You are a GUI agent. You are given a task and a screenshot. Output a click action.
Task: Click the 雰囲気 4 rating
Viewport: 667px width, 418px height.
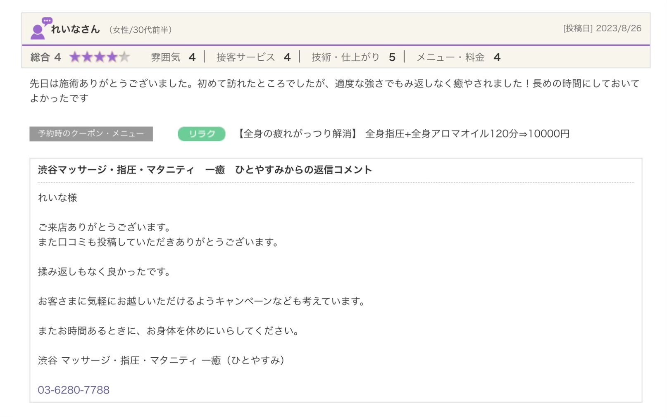coord(173,57)
